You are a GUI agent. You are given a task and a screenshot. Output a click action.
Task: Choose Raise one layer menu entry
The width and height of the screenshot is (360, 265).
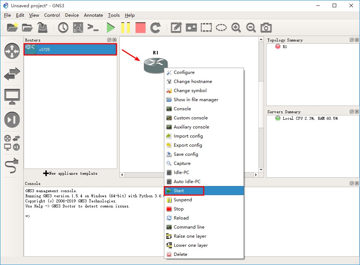point(204,236)
